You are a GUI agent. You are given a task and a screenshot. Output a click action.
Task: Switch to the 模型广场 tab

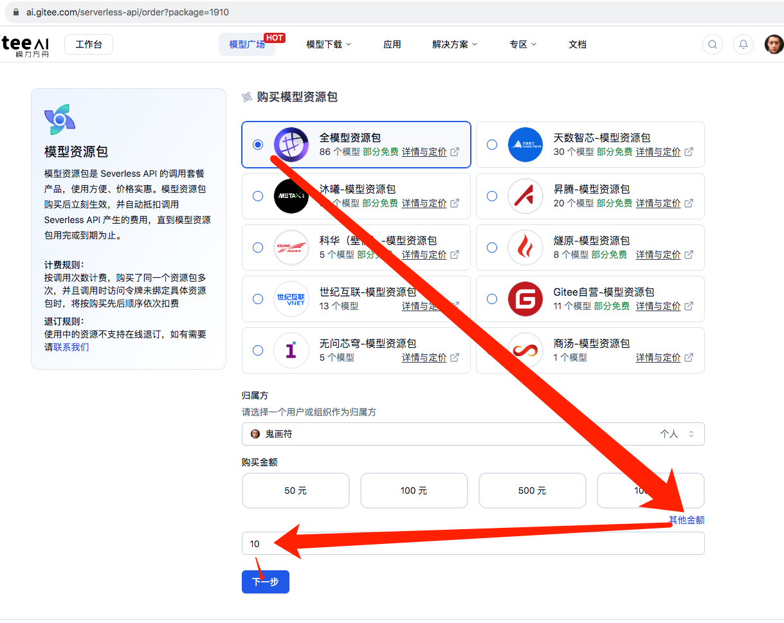click(247, 44)
